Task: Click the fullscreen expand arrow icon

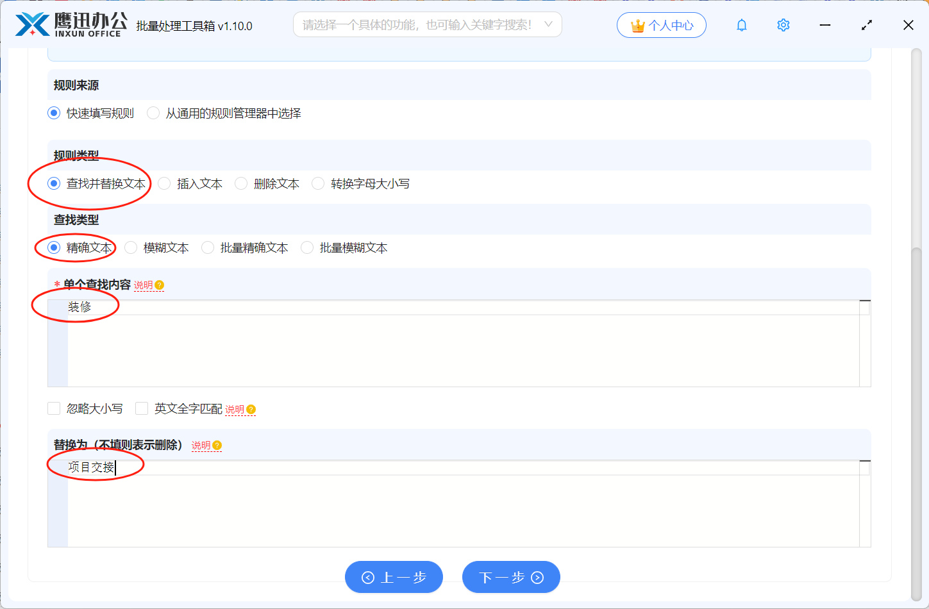Action: point(866,24)
